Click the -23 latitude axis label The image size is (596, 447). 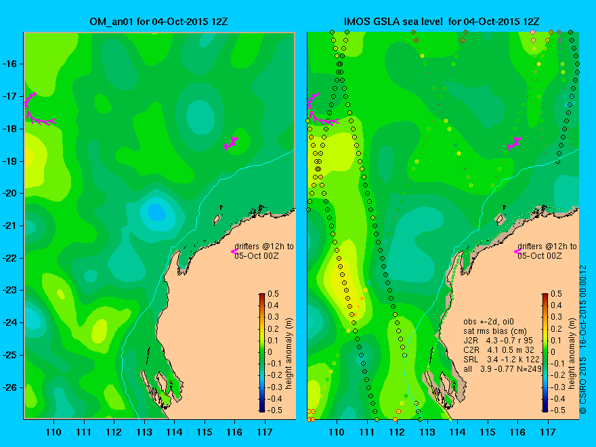coord(9,290)
